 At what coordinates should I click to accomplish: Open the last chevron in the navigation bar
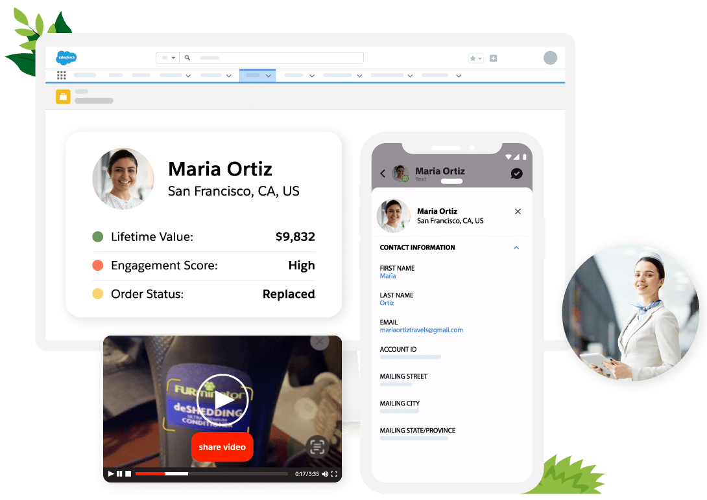(459, 76)
